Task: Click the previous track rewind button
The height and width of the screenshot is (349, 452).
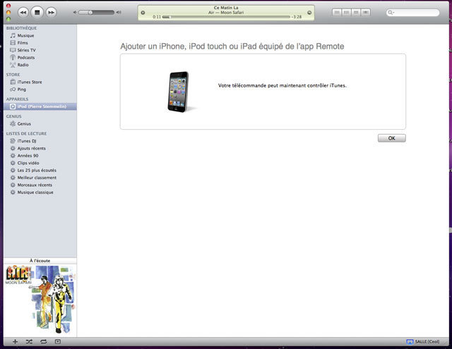Action: coord(23,13)
